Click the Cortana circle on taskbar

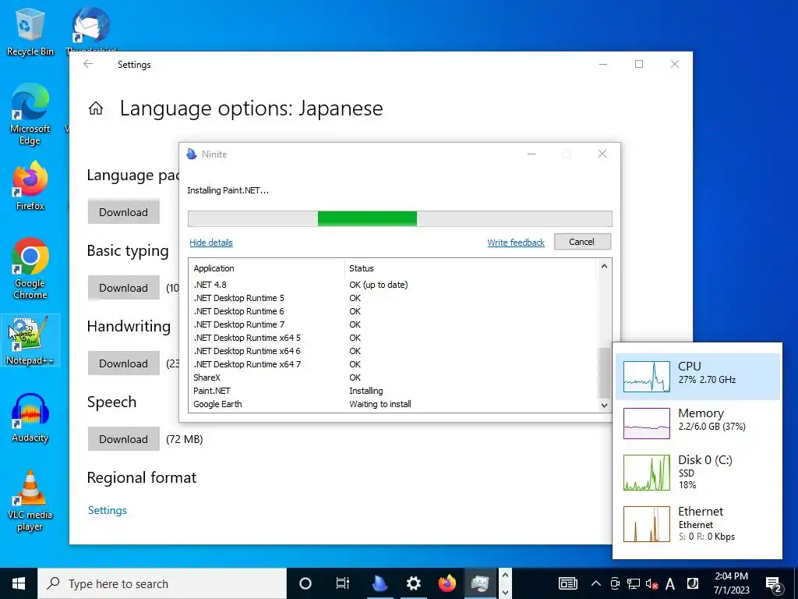305,583
